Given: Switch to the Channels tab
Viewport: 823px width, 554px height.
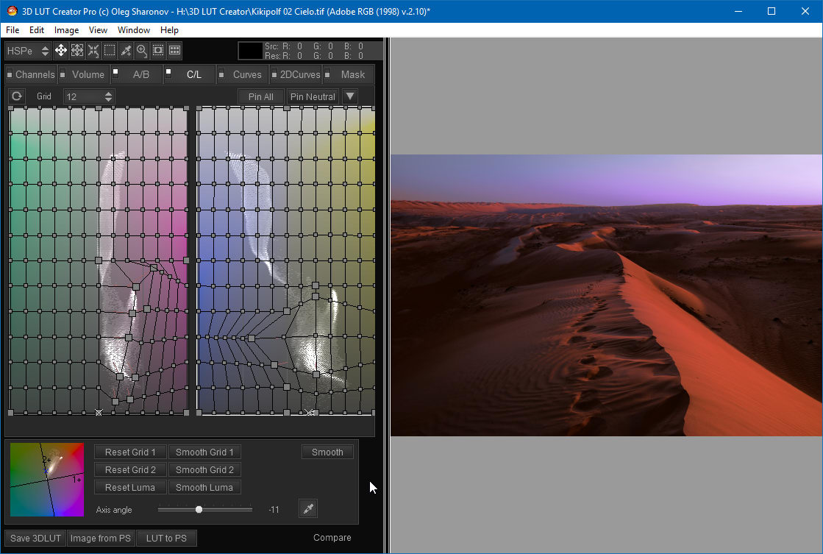Looking at the screenshot, I should [x=35, y=74].
